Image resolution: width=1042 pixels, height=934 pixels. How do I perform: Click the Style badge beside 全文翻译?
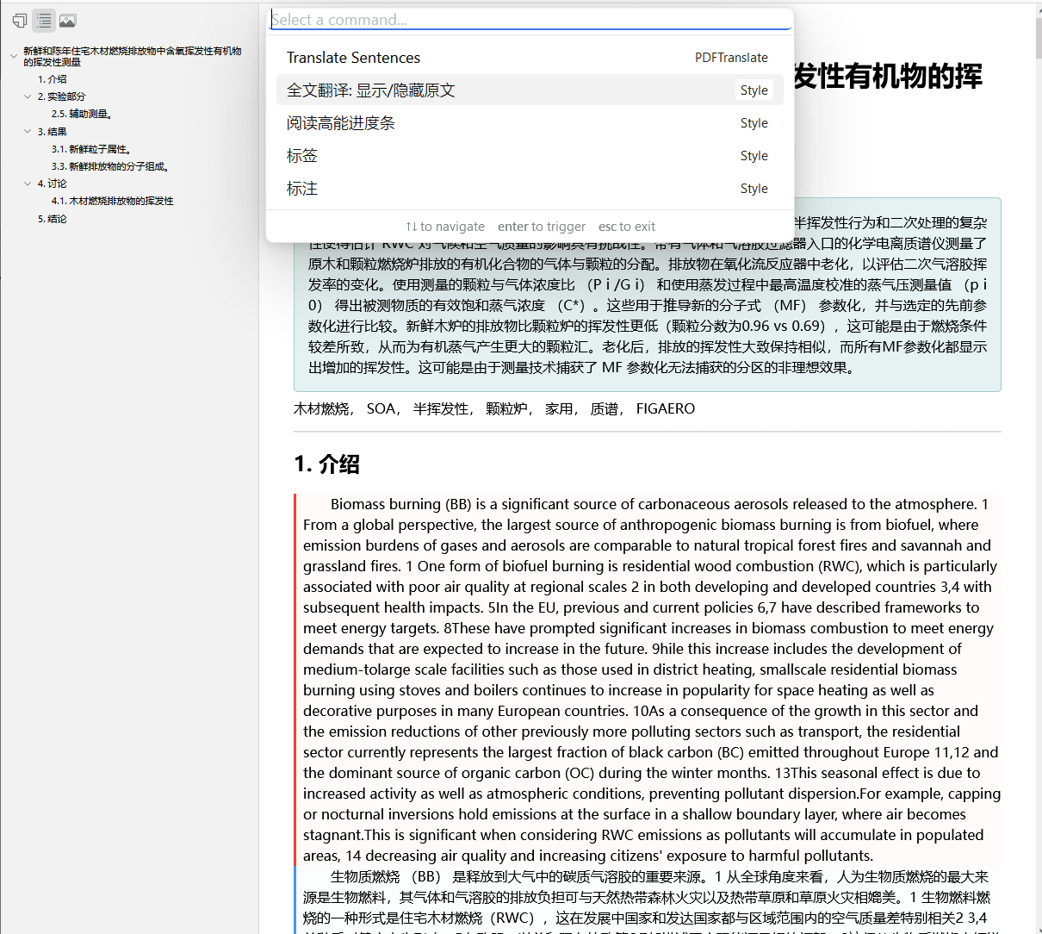[x=754, y=90]
